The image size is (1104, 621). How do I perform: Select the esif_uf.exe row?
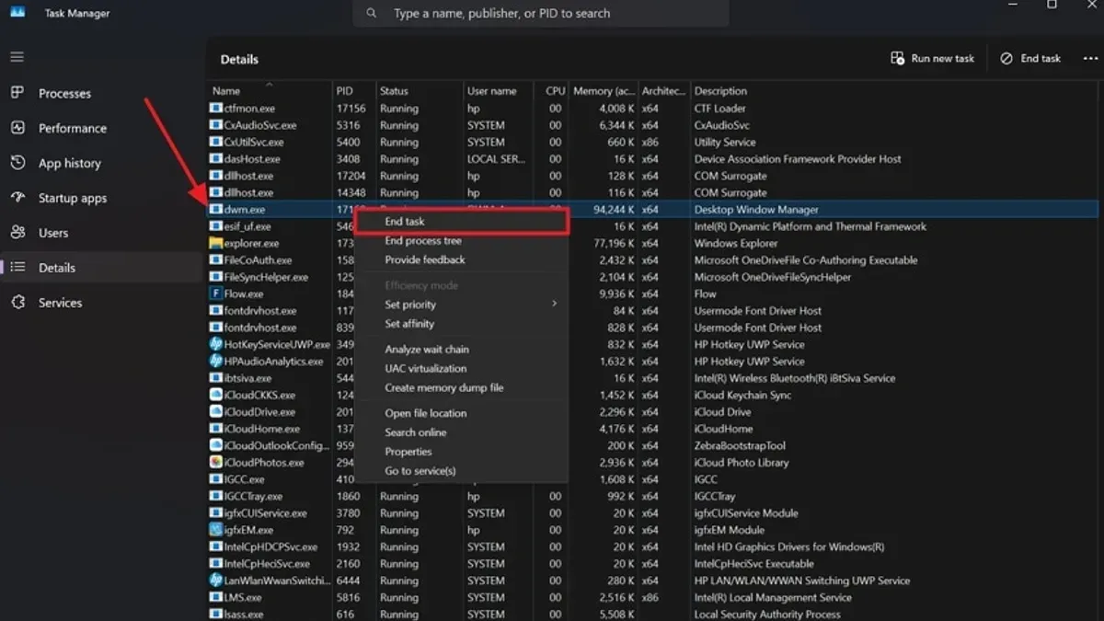[x=652, y=226]
